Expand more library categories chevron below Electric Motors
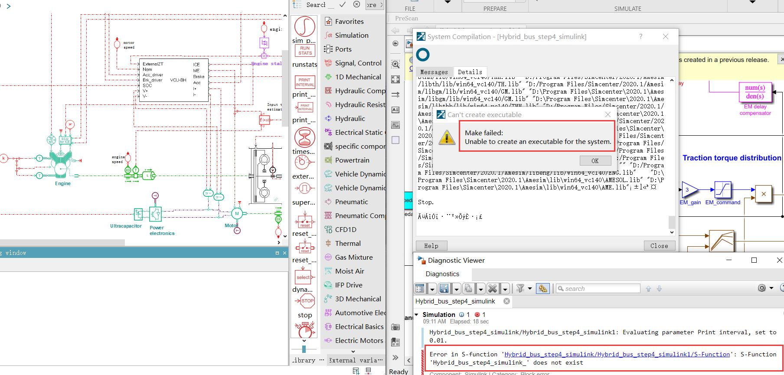 353,352
